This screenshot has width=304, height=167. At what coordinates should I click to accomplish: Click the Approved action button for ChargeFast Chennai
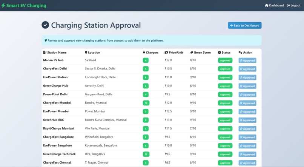click(247, 163)
